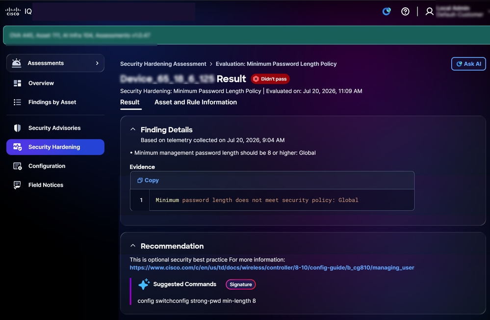Go to Security Advisories
Screen dimensions: 490x320
point(55,128)
